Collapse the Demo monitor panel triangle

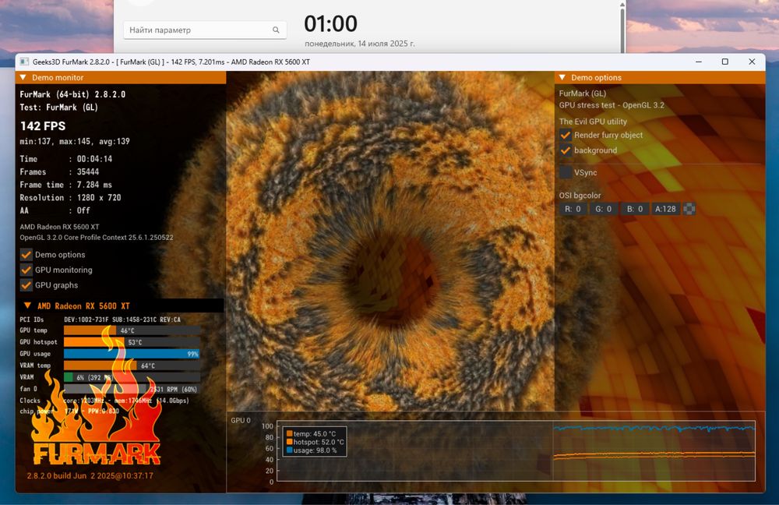pyautogui.click(x=23, y=77)
